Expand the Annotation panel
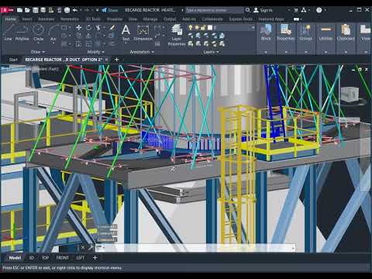372x279 pixels. (142, 52)
